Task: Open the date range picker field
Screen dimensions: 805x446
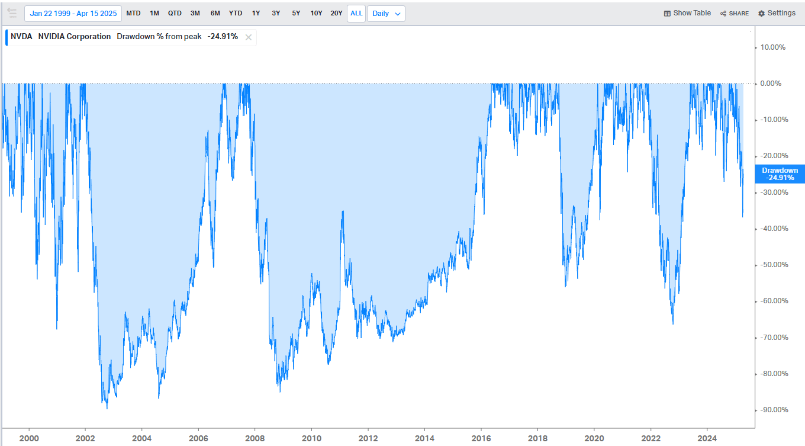Action: (73, 12)
